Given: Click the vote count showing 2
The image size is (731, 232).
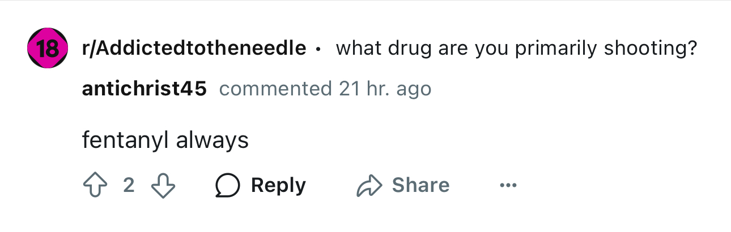Looking at the screenshot, I should click(x=129, y=186).
